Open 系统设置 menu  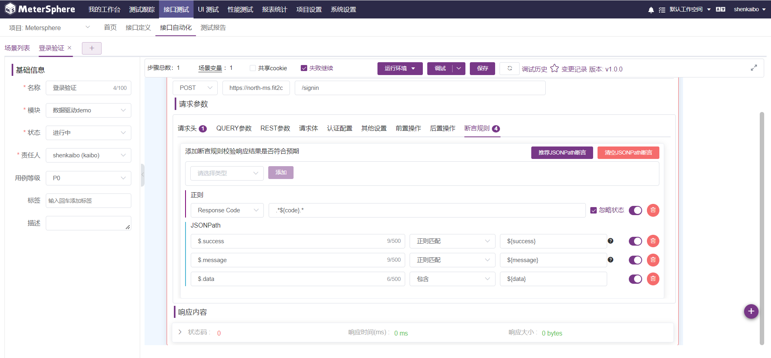(x=343, y=9)
